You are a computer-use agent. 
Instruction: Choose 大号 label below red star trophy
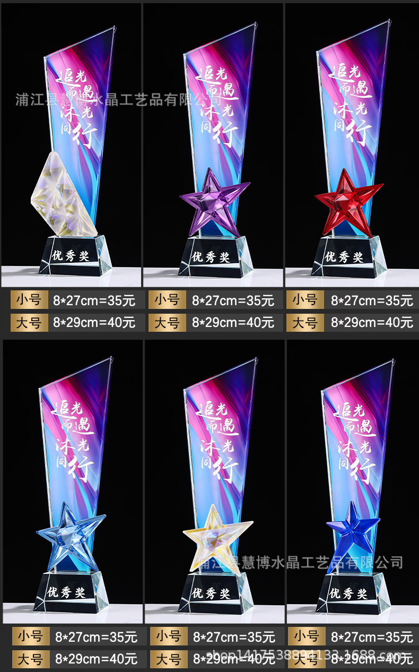click(305, 323)
